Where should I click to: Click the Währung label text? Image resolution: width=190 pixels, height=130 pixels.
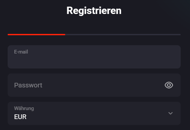(24, 108)
